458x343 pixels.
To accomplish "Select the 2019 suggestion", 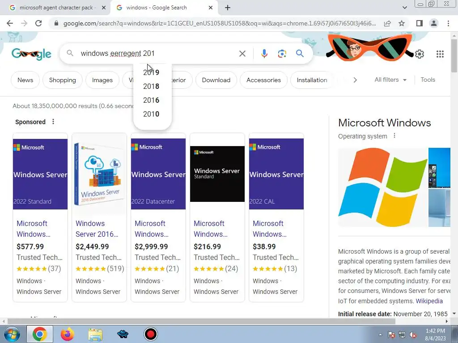I will pos(152,72).
